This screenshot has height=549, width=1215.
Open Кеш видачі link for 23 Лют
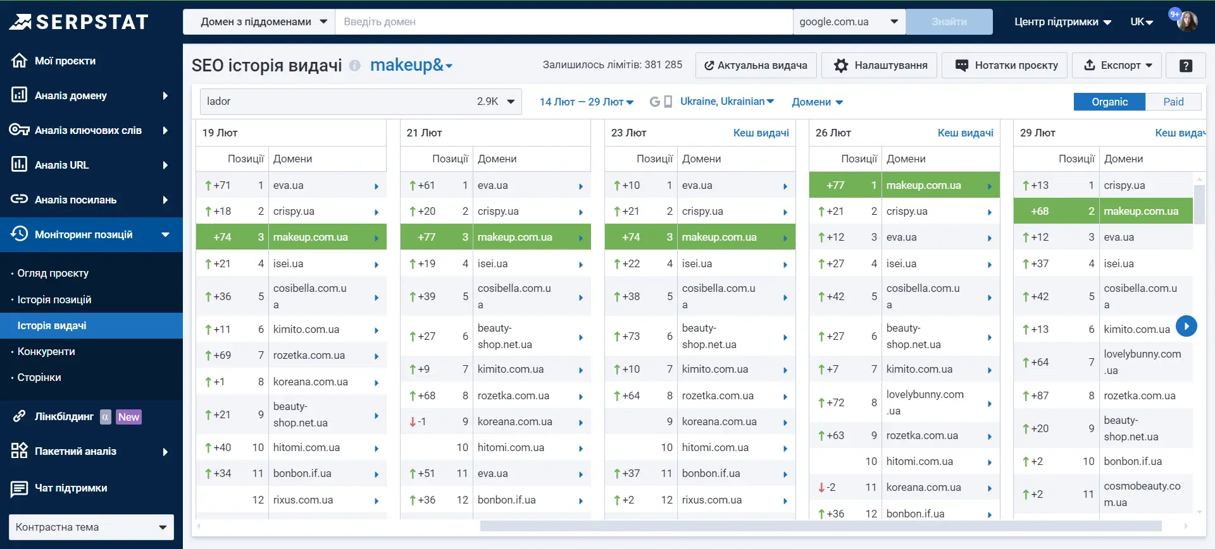coord(761,133)
